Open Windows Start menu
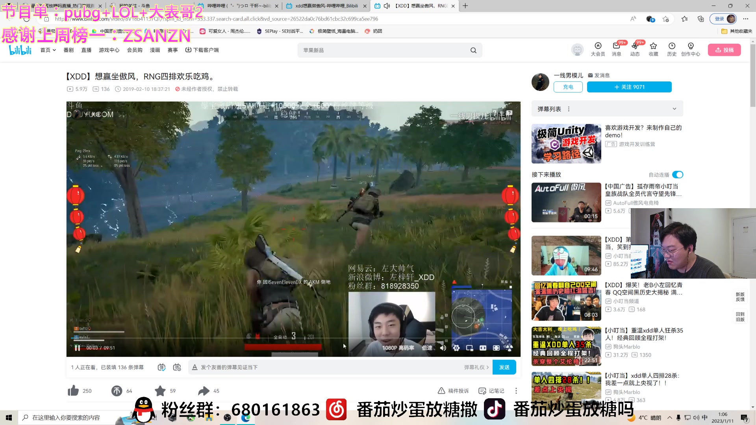 tap(9, 418)
